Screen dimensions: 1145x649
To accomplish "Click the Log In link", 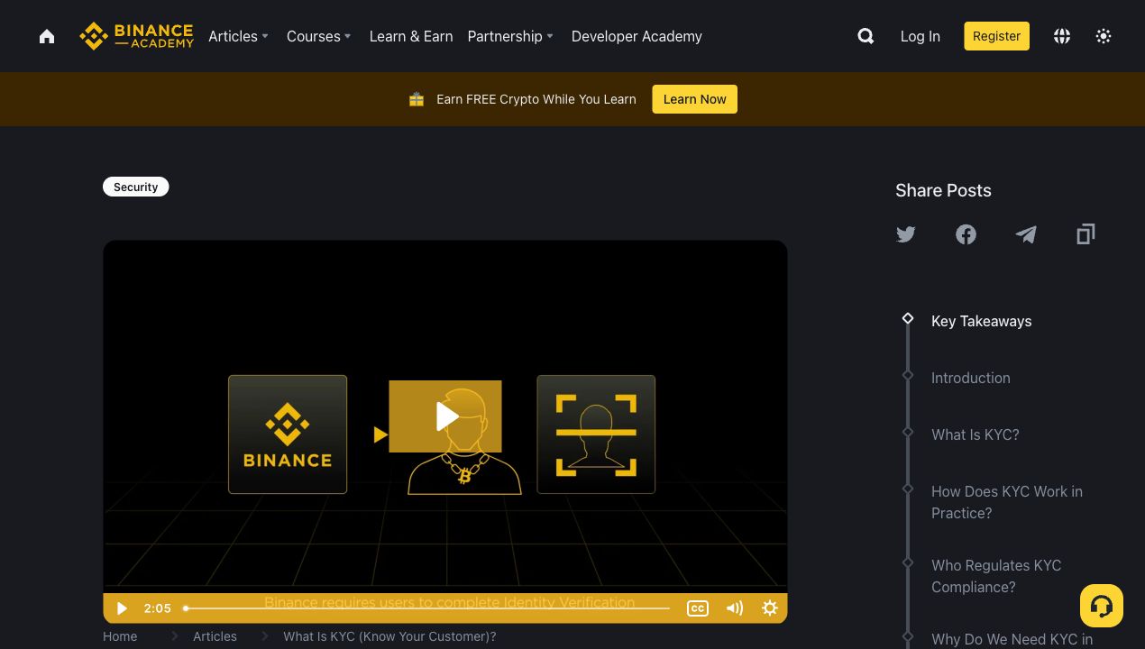I will point(921,36).
